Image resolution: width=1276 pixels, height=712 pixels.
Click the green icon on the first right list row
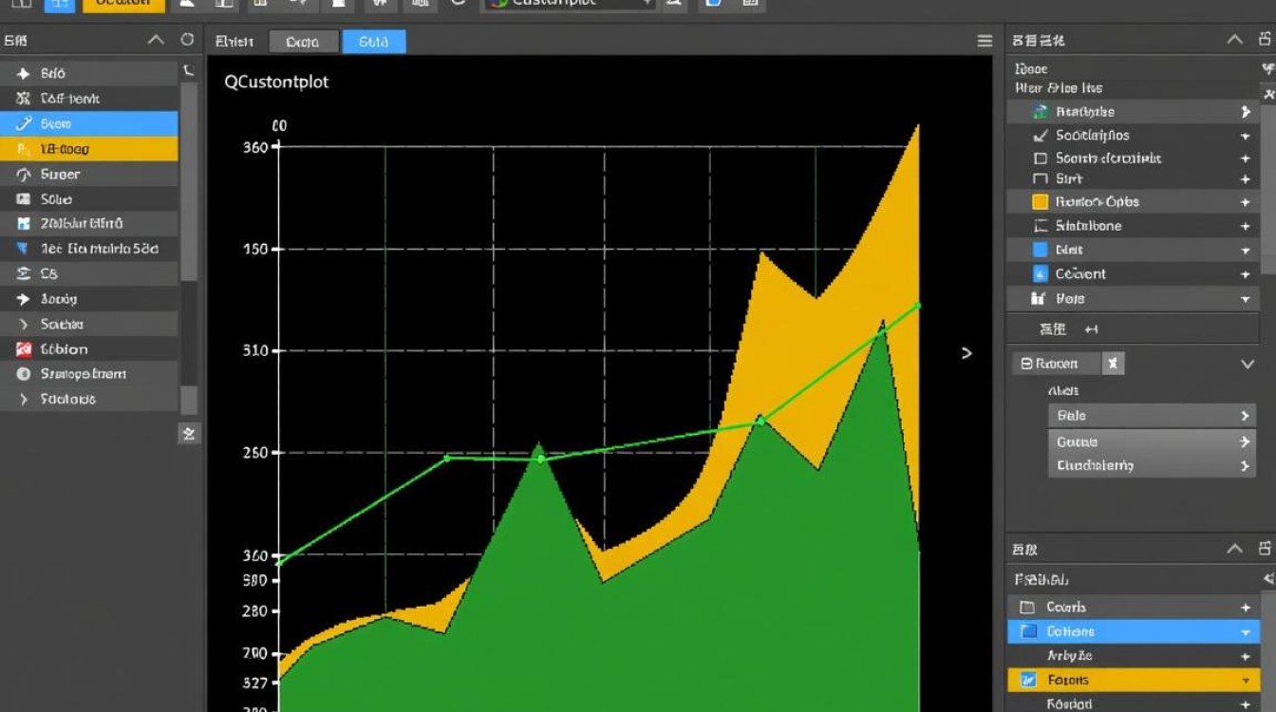coord(1040,112)
